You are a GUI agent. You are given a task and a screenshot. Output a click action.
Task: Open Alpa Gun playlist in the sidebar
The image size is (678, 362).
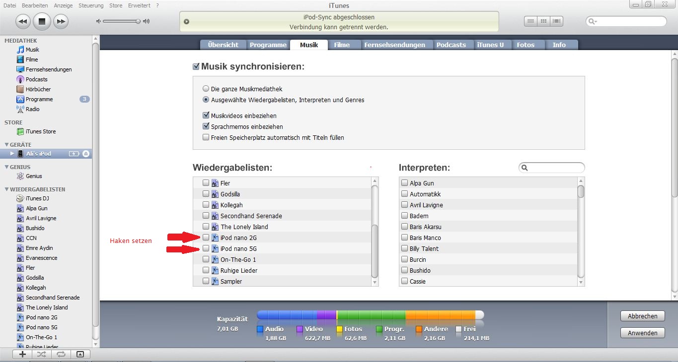36,208
